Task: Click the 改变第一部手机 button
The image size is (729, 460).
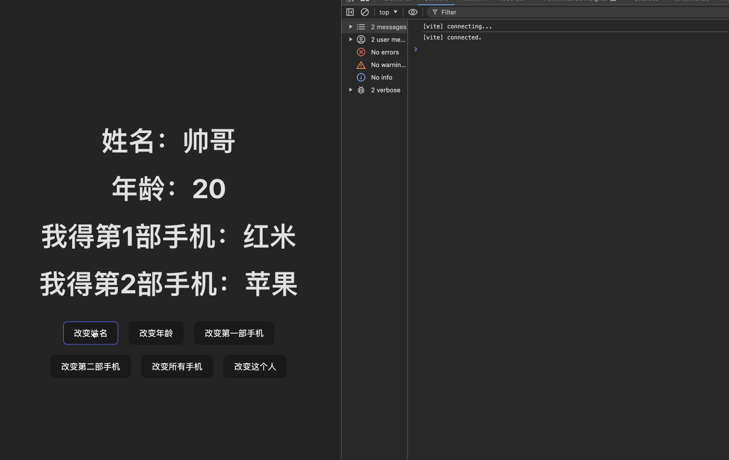Action: click(x=234, y=333)
